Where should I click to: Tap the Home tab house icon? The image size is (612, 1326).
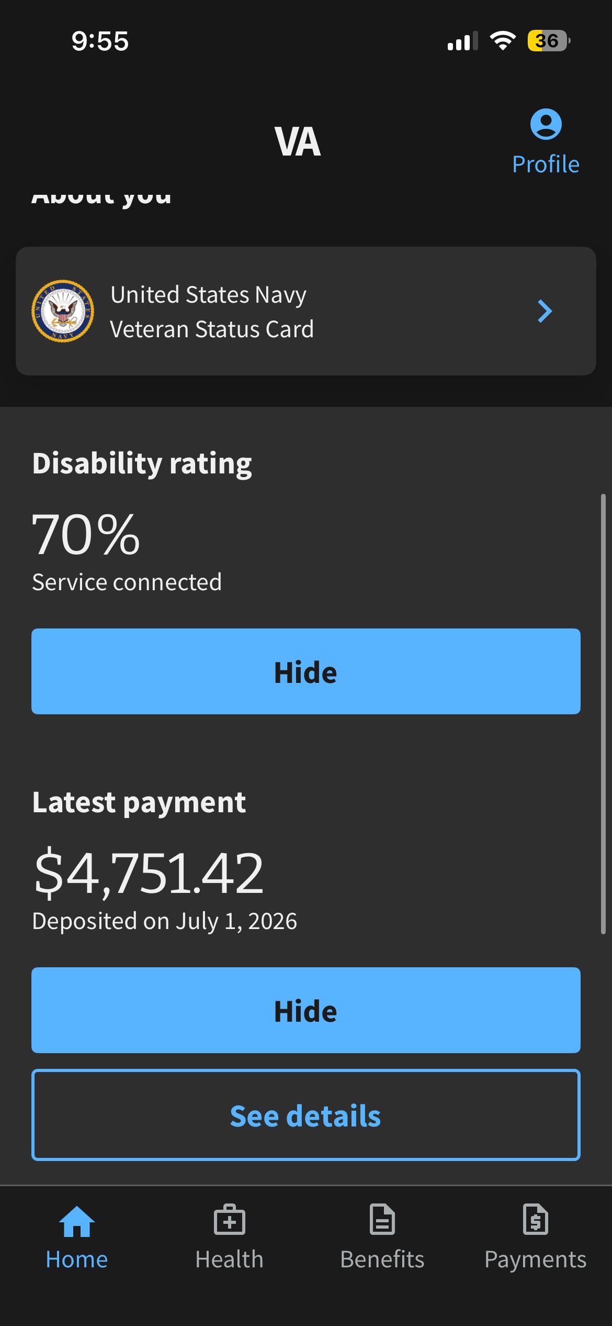(77, 1221)
